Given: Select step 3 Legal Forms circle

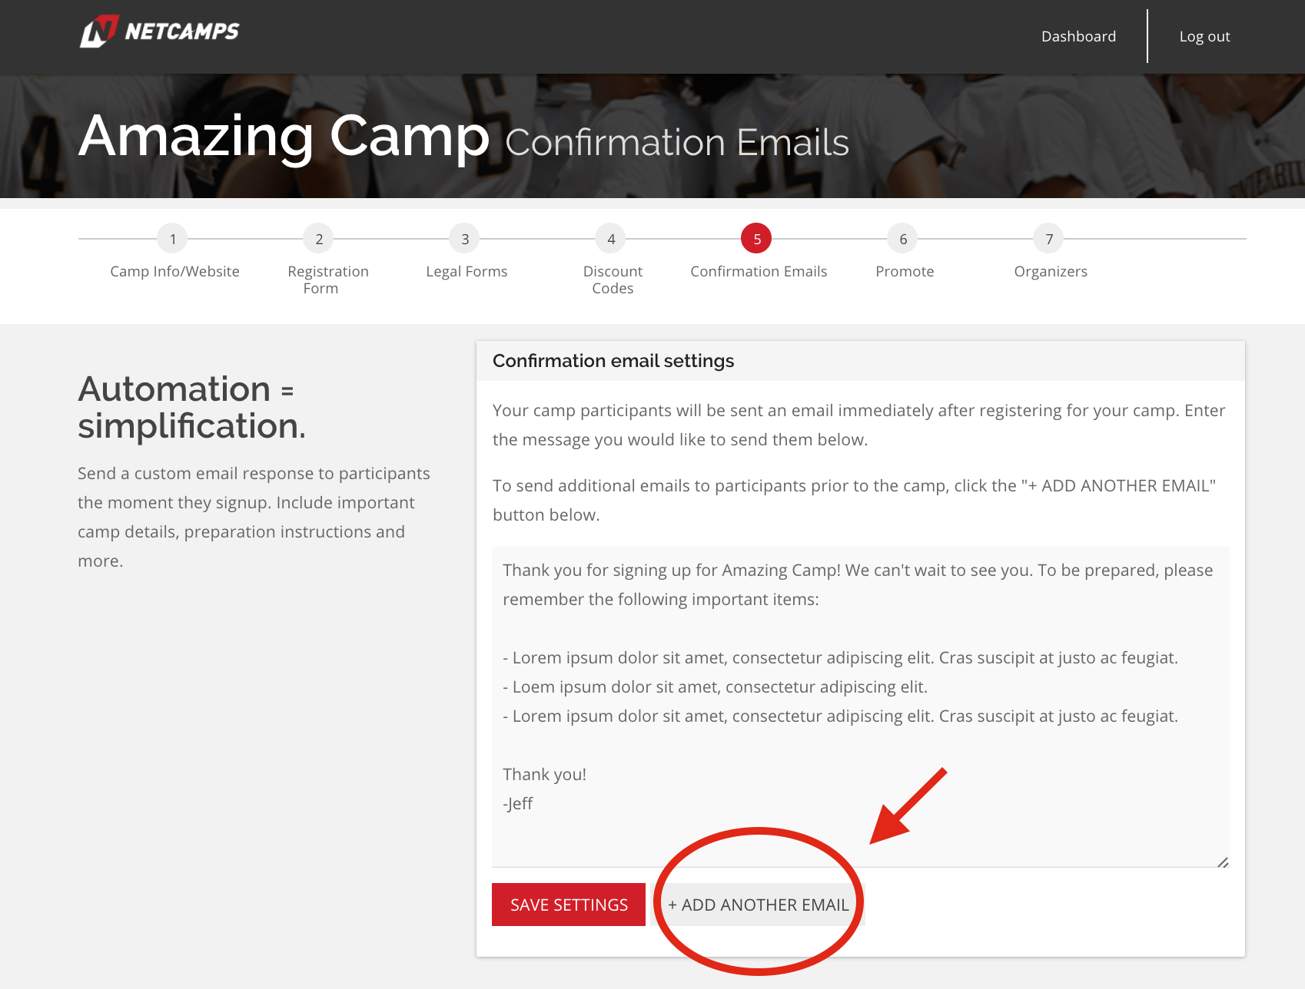Looking at the screenshot, I should click(464, 239).
